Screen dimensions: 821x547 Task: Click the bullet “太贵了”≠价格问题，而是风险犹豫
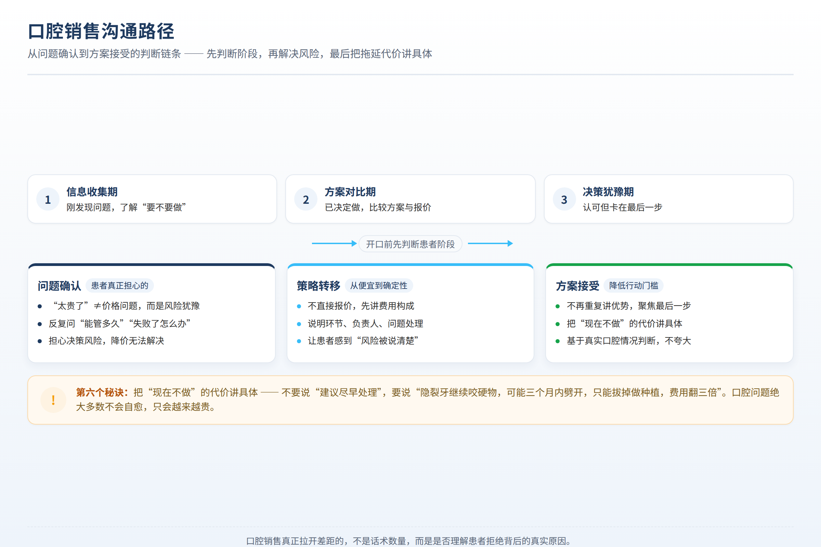pyautogui.click(x=124, y=306)
